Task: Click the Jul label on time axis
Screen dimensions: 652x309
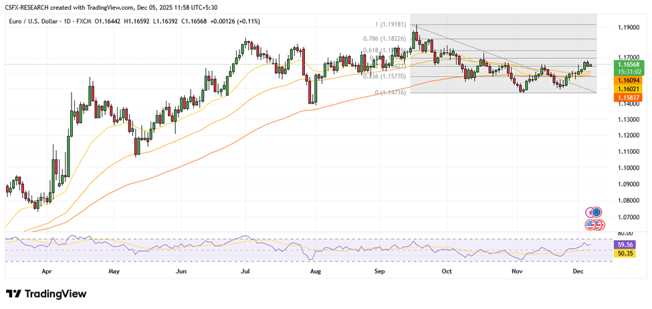Action: [245, 272]
